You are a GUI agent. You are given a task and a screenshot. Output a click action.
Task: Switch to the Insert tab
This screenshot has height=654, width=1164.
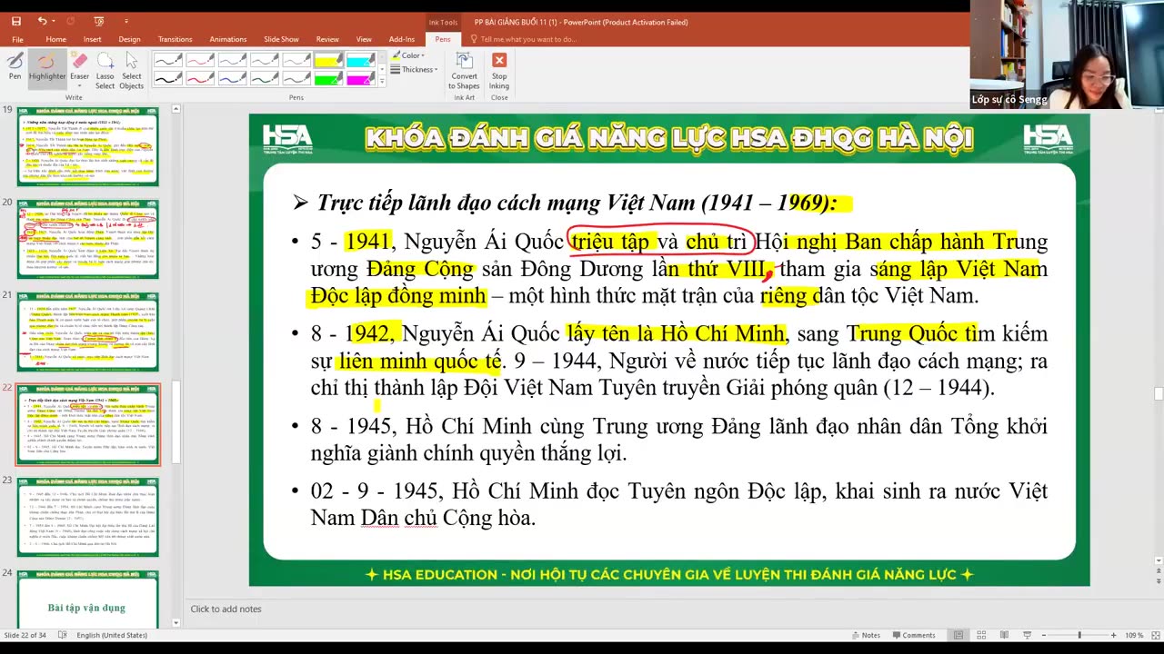coord(92,39)
